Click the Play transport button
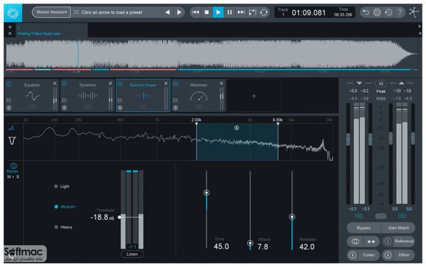Screen dimensions: 426x267 [x=218, y=12]
